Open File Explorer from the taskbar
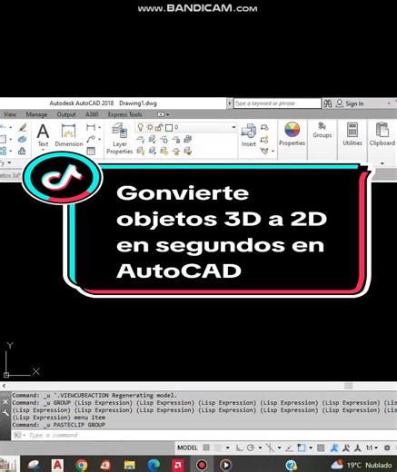This screenshot has height=472, width=397. point(130,465)
